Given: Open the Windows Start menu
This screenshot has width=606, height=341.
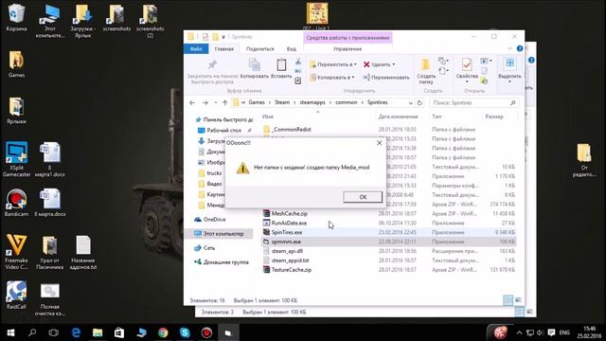Looking at the screenshot, I should coord(10,332).
